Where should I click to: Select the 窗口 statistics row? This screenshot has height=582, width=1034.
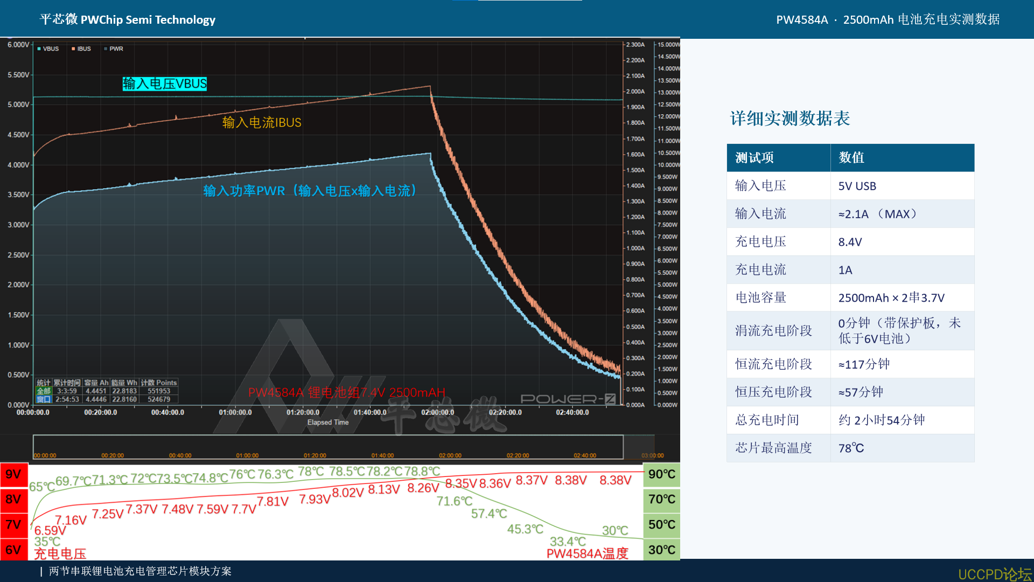point(44,399)
